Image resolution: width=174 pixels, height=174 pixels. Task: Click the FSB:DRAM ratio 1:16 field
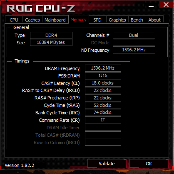pyautogui.click(x=103, y=75)
